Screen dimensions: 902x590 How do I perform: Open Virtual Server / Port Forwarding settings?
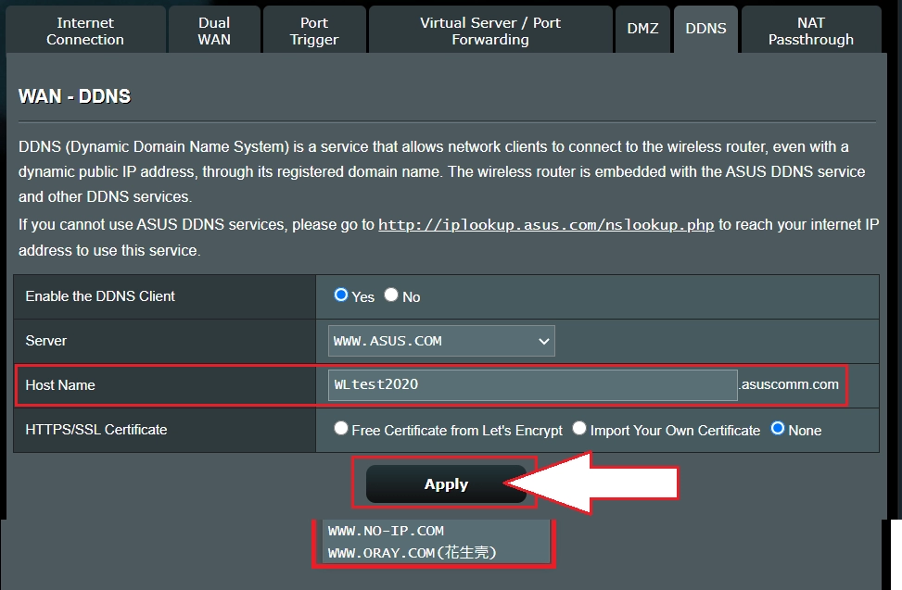pyautogui.click(x=489, y=29)
